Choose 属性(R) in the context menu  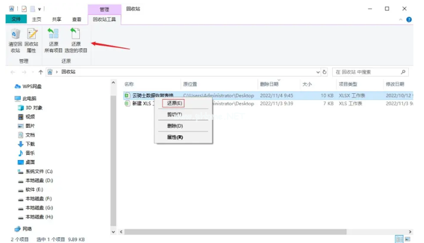click(175, 137)
